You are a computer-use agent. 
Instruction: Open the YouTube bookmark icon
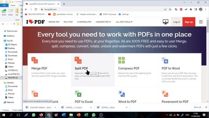click(49, 14)
